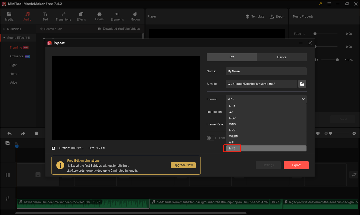This screenshot has height=215, width=360.
Task: Choose MP4 from the format list
Action: coord(266,106)
